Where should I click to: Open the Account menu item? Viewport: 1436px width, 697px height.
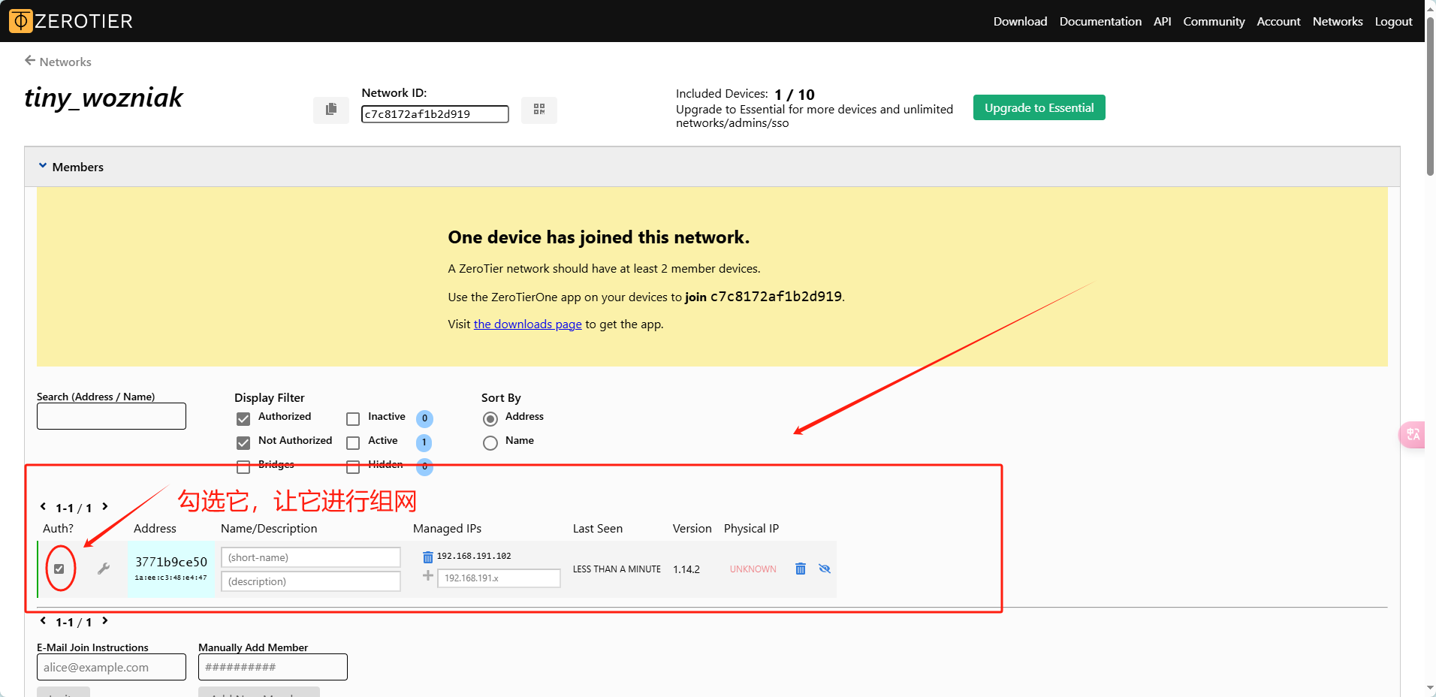pyautogui.click(x=1278, y=21)
